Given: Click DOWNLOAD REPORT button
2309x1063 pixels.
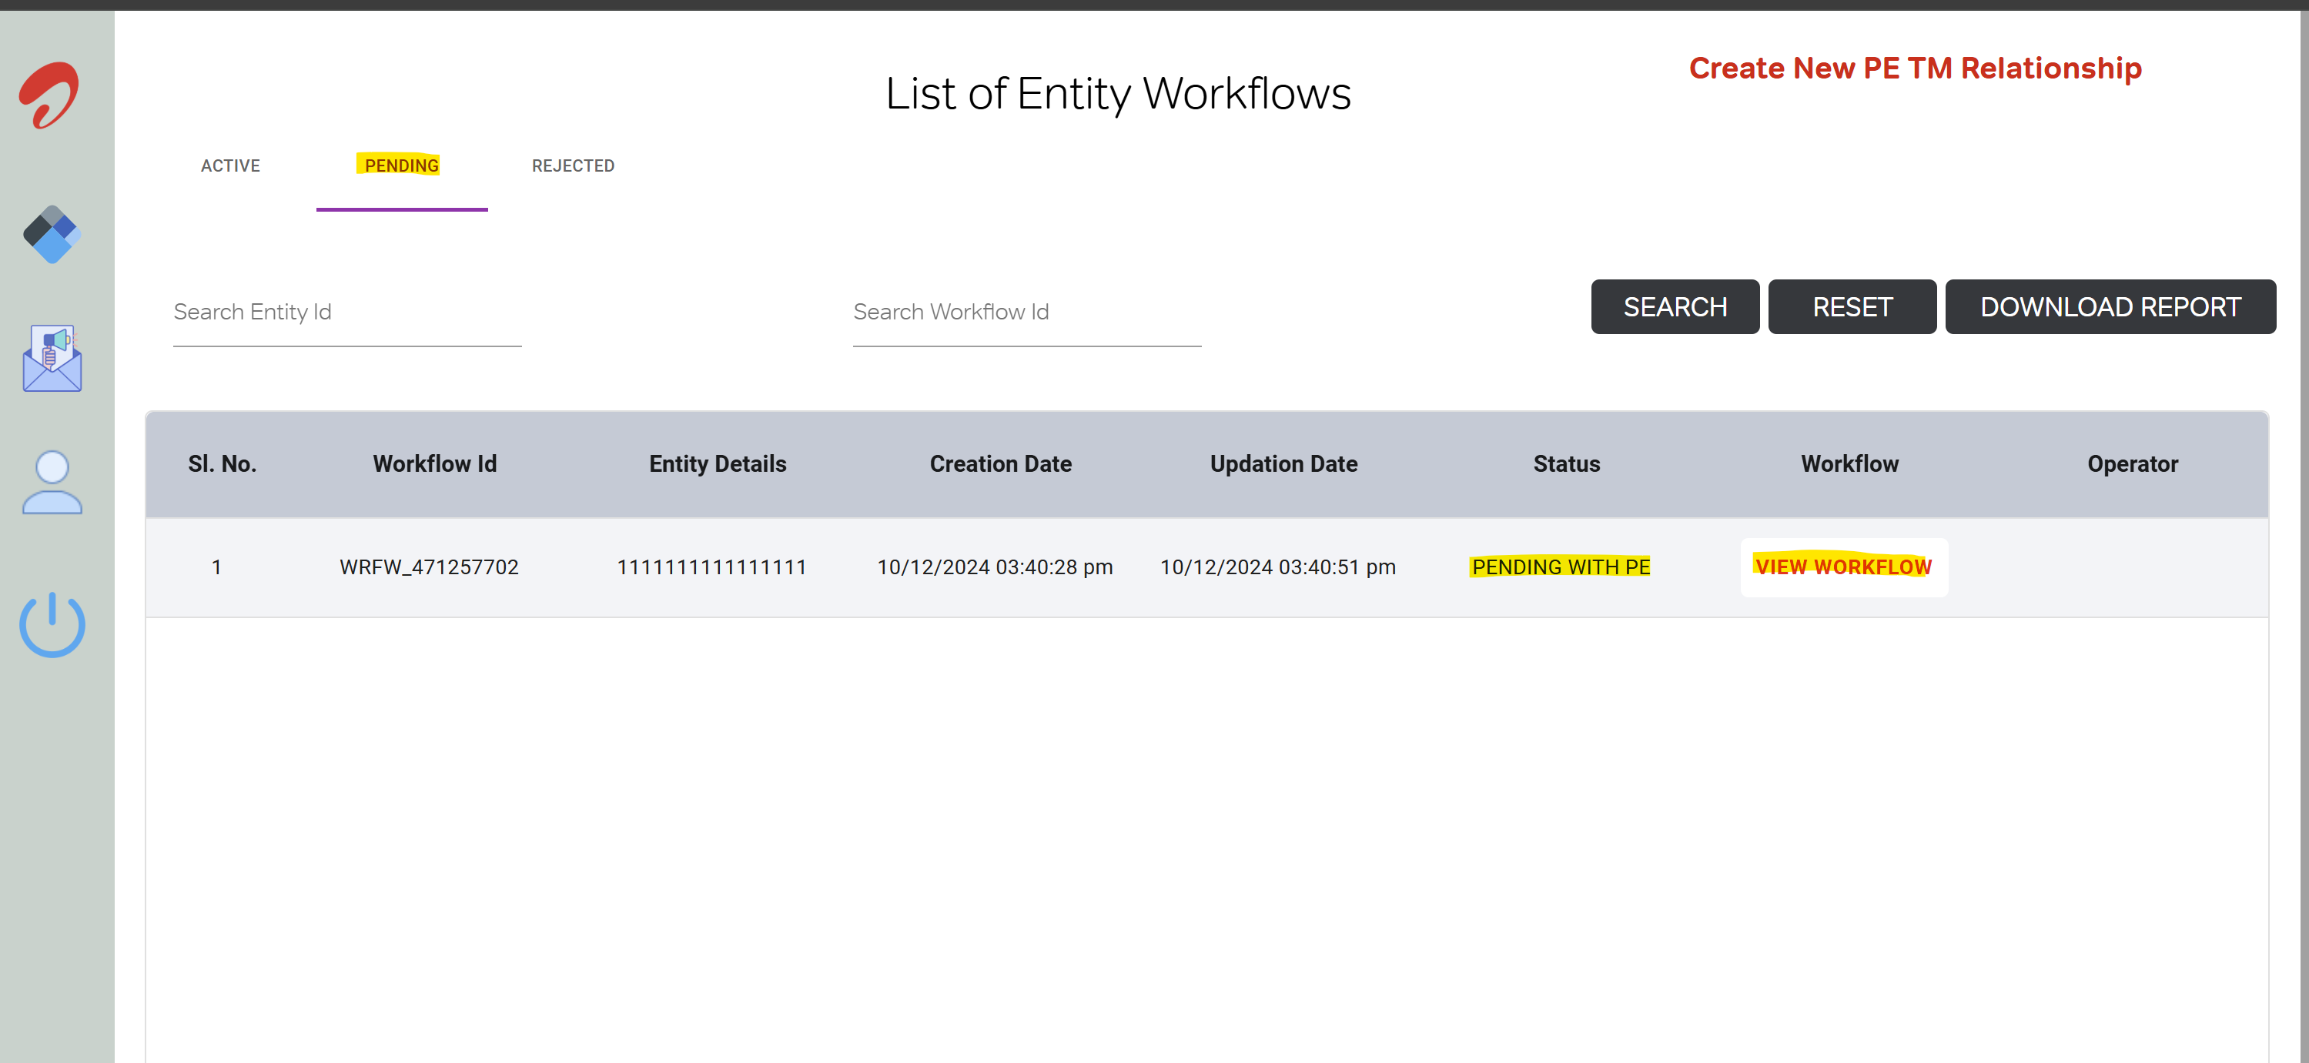Looking at the screenshot, I should click(2110, 306).
